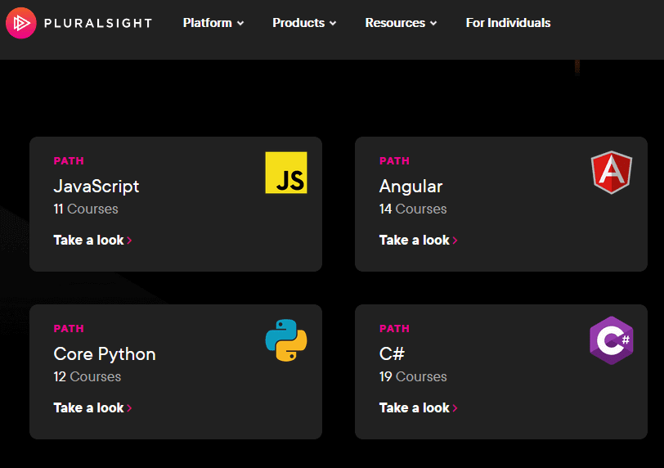Select the Core Python path title

[x=105, y=354]
